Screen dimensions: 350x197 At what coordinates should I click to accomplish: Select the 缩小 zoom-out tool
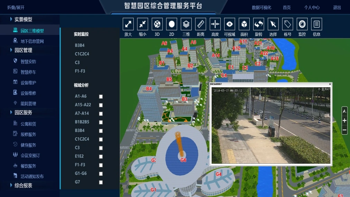coord(142,24)
